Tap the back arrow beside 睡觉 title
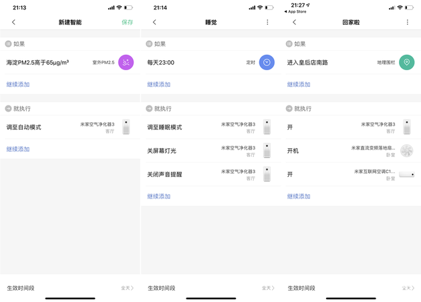 click(x=154, y=22)
